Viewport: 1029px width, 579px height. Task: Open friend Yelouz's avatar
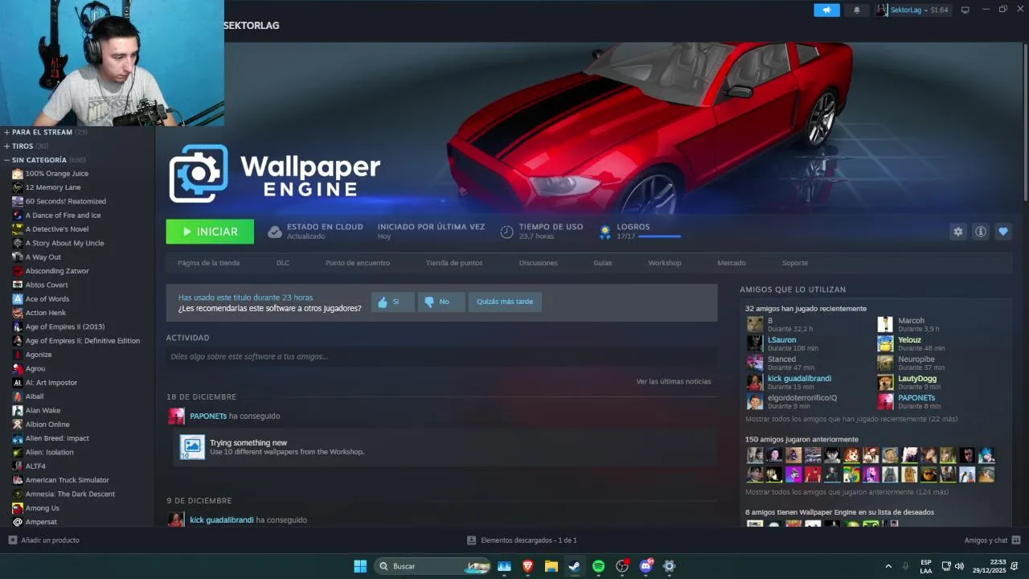(885, 343)
